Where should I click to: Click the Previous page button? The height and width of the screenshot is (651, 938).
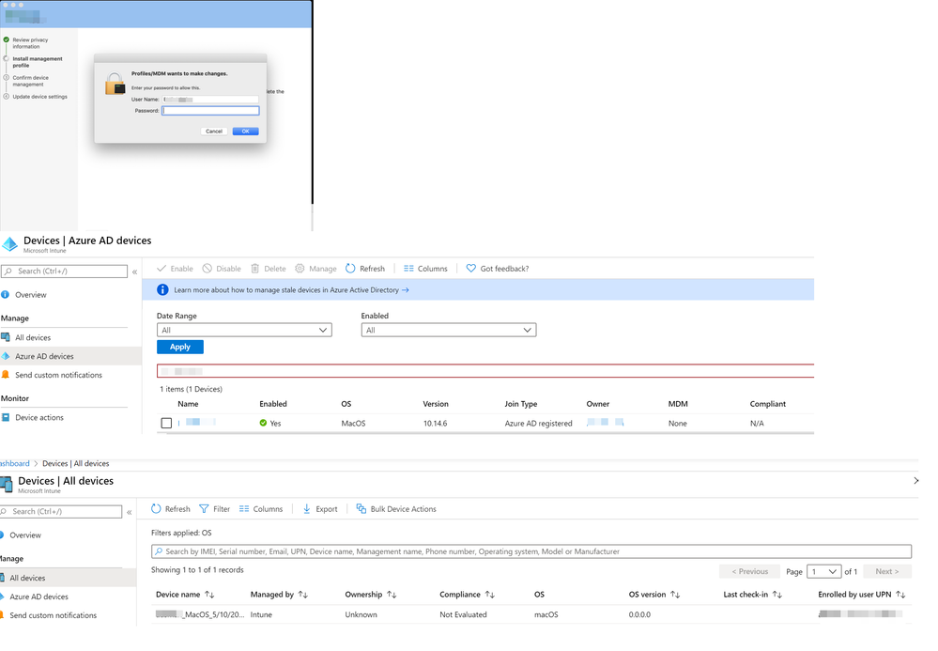pos(749,571)
